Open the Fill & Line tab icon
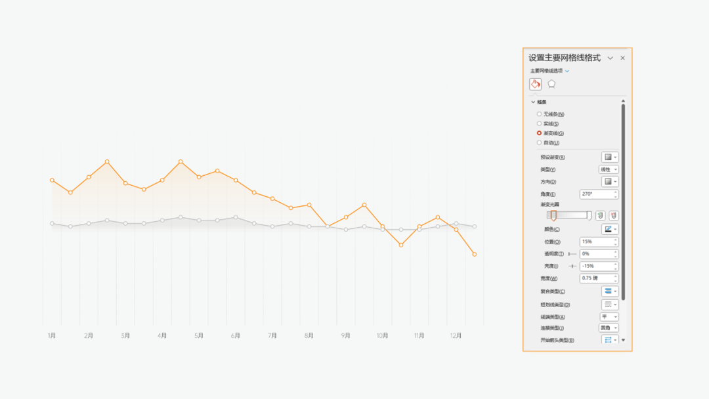709x399 pixels. (535, 84)
